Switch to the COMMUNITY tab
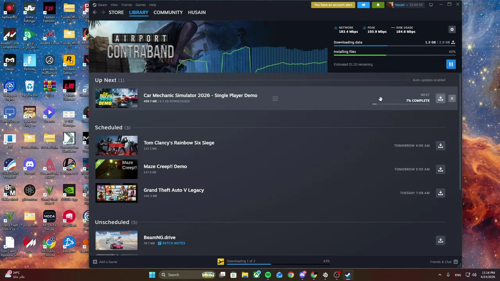500x281 pixels. point(168,12)
